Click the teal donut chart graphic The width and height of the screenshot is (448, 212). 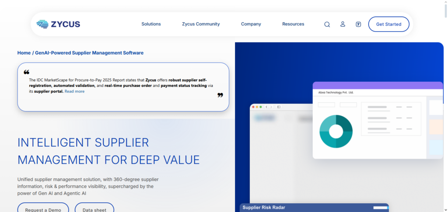tap(336, 131)
